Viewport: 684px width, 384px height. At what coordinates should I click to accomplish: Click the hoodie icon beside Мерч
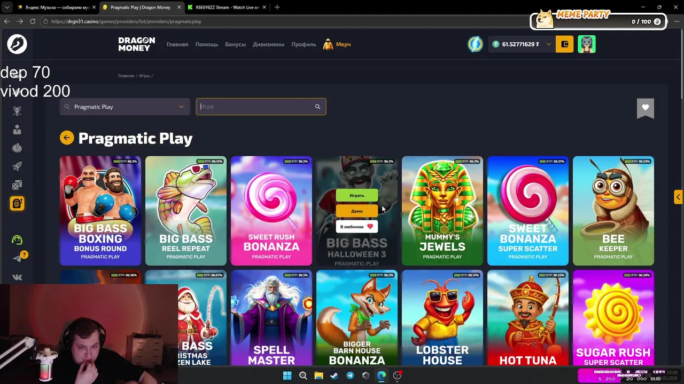tap(328, 44)
